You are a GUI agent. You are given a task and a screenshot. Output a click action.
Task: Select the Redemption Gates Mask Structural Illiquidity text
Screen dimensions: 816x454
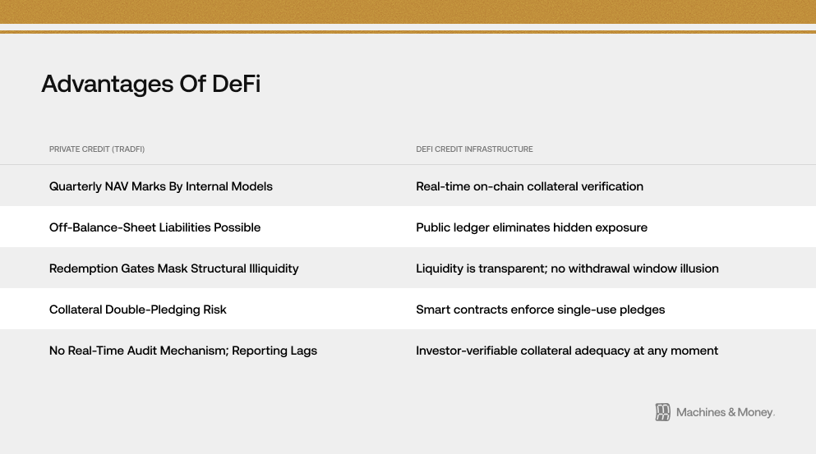[x=174, y=268]
